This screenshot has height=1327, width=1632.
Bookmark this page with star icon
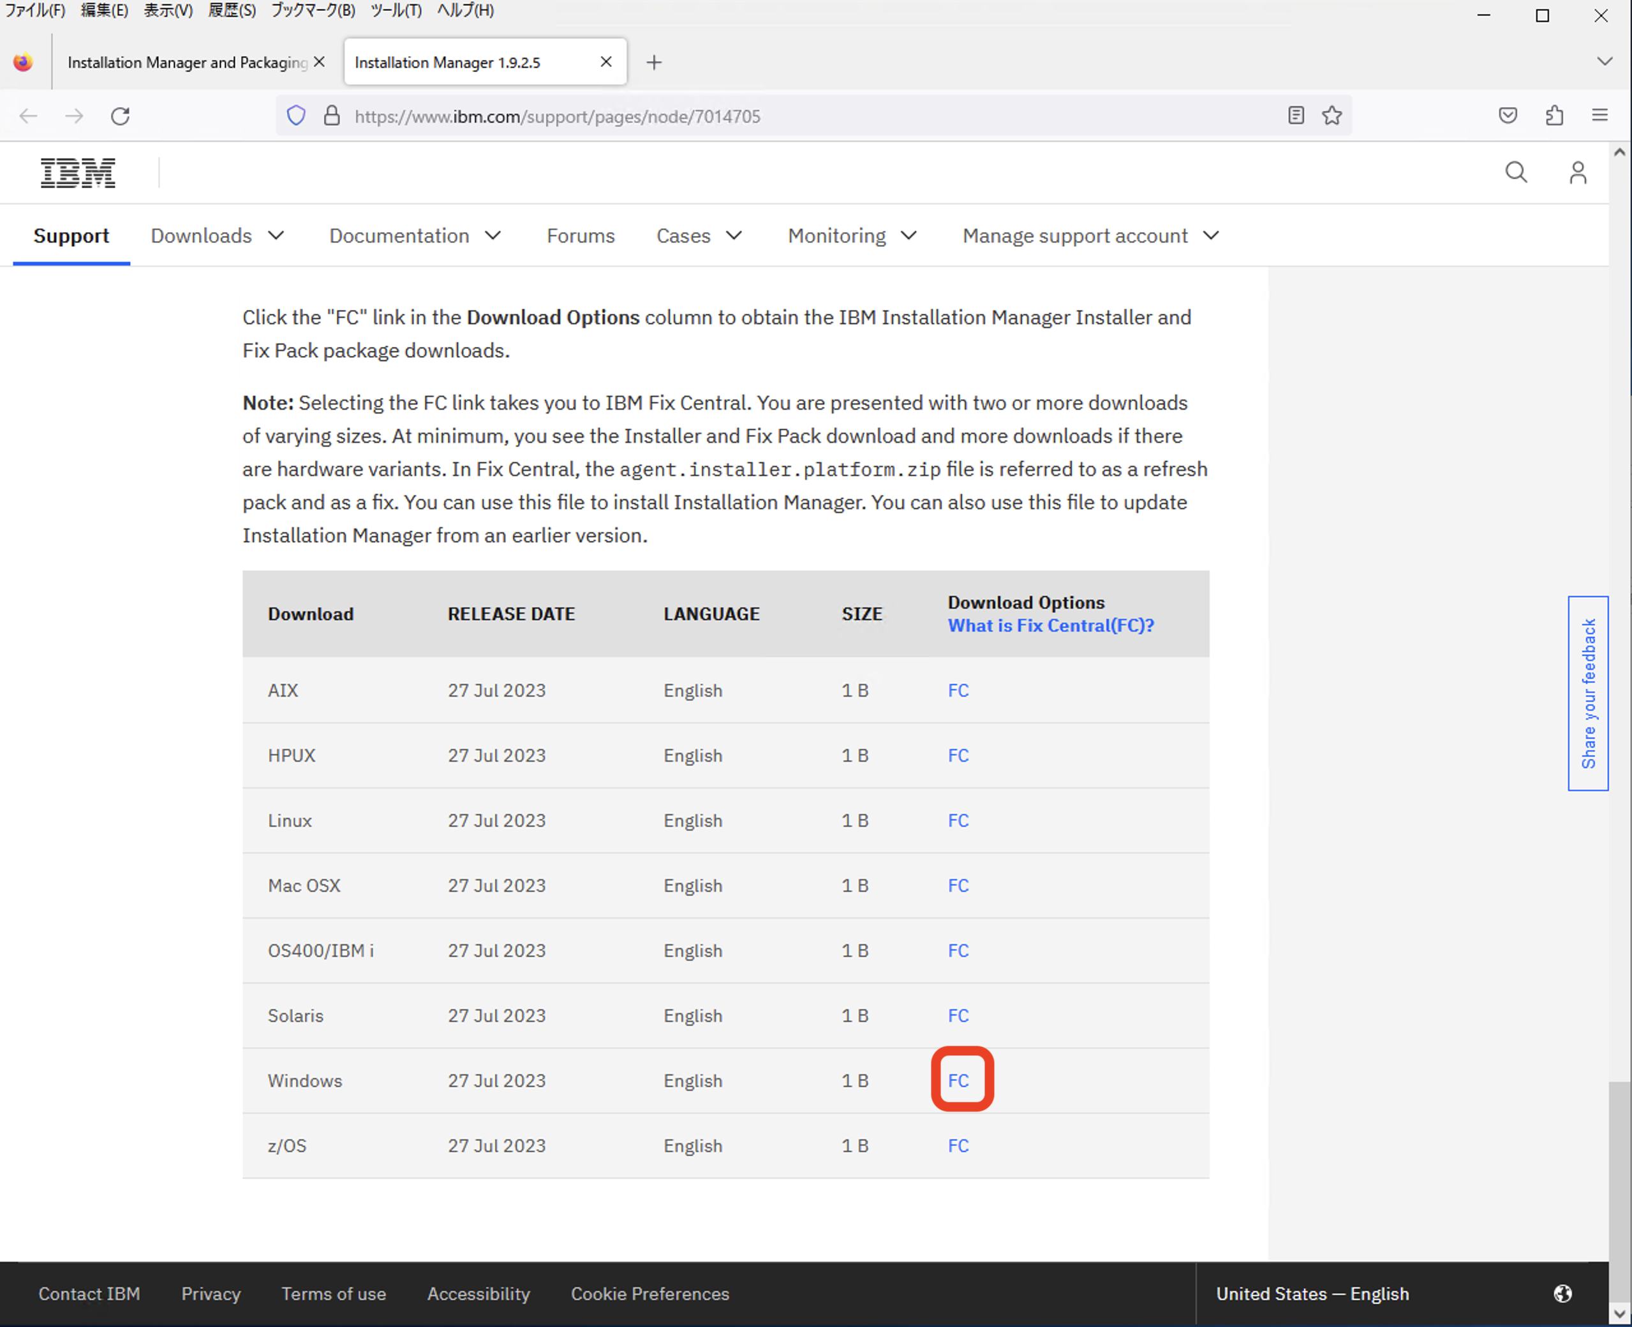point(1332,115)
